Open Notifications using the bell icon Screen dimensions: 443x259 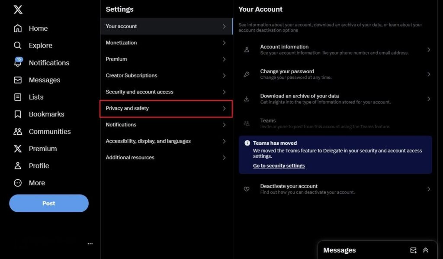17,62
